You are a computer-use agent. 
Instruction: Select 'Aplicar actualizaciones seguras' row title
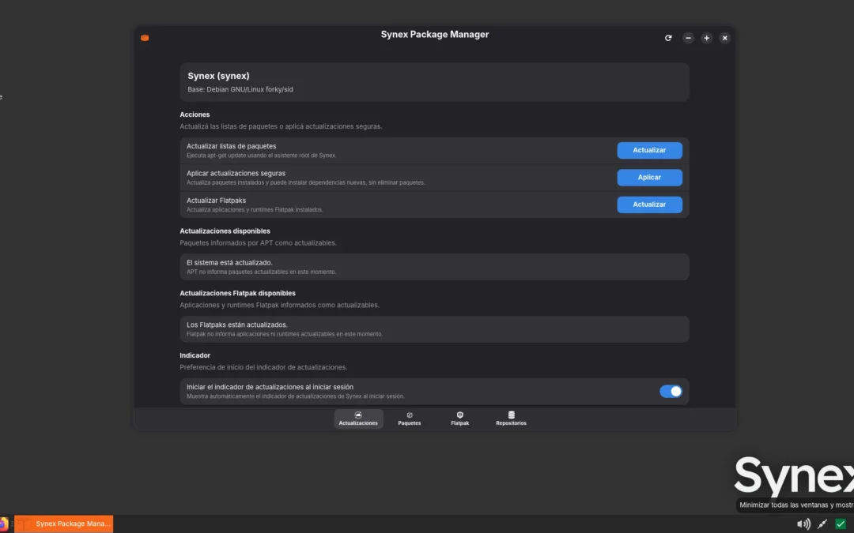[x=236, y=174]
